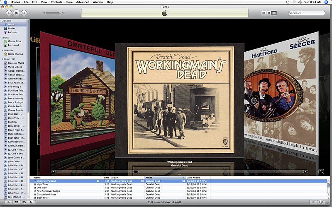Viewport: 332px width, 207px height.
Task: Select the Coldplay playlist
Action: 13,122
